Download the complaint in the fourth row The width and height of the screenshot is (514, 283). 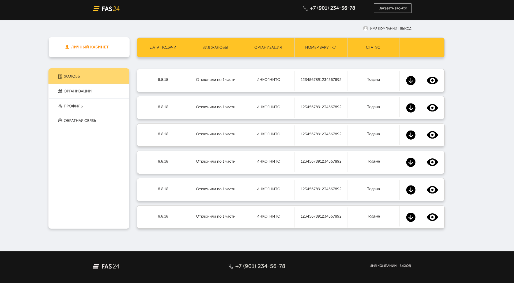411,162
